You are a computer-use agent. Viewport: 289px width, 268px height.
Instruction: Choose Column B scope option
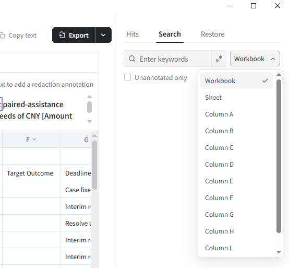click(236, 131)
